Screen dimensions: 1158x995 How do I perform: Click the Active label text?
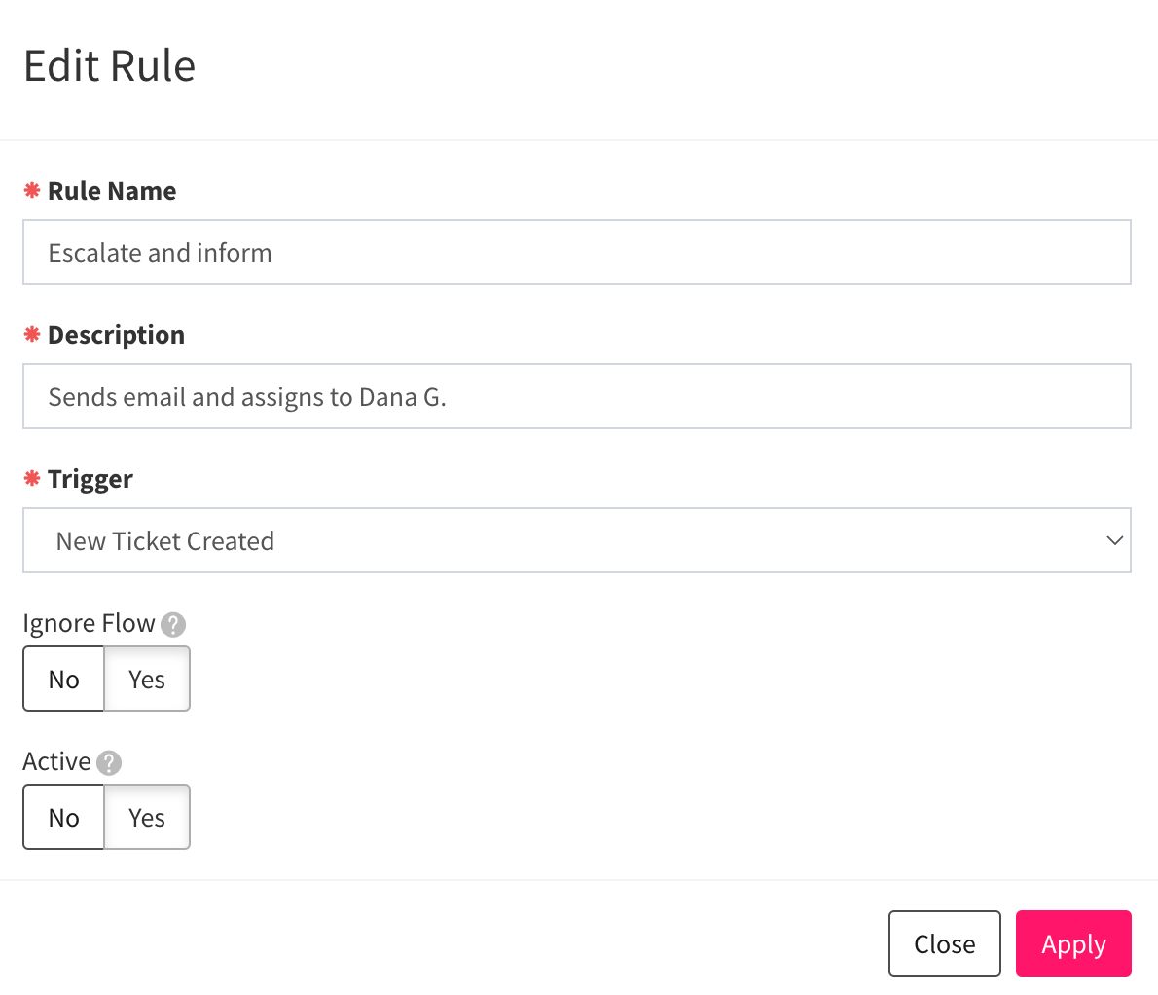tap(56, 761)
